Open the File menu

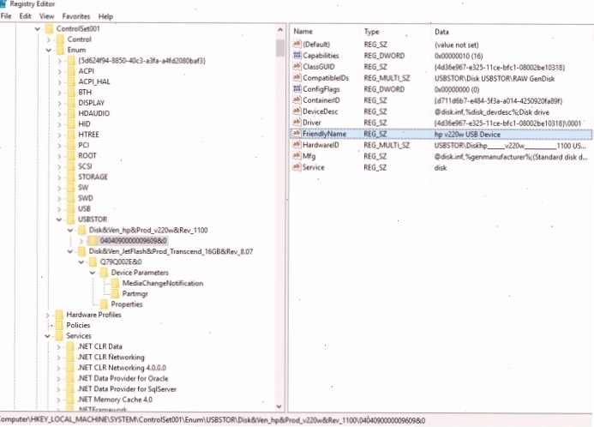tap(6, 16)
